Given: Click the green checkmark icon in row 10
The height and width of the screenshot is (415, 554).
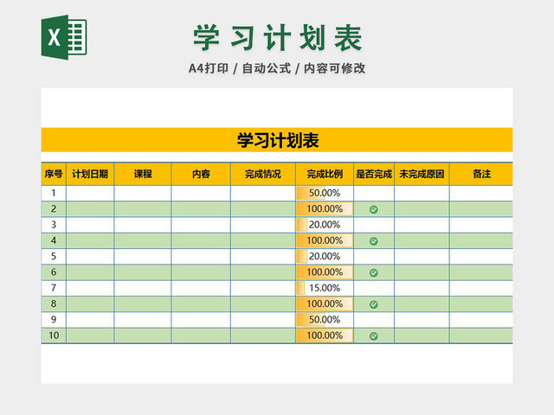Looking at the screenshot, I should (373, 336).
